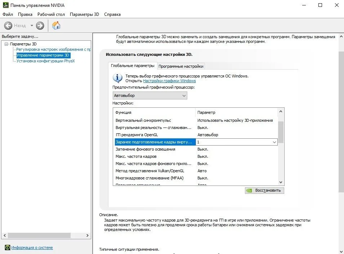The width and height of the screenshot is (344, 254).
Task: Select Метод представления Vulkan/OpenGL row
Action: click(x=196, y=171)
